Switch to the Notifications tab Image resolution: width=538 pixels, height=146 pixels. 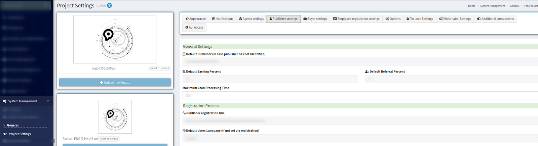click(x=222, y=19)
